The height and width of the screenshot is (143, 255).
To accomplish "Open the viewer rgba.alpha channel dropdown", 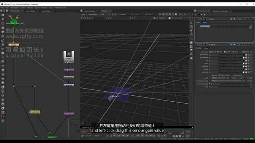I will tap(94, 14).
